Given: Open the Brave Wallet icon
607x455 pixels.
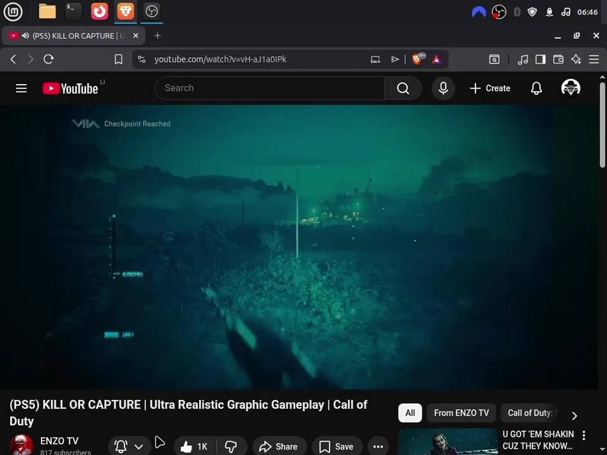Looking at the screenshot, I should coord(558,59).
